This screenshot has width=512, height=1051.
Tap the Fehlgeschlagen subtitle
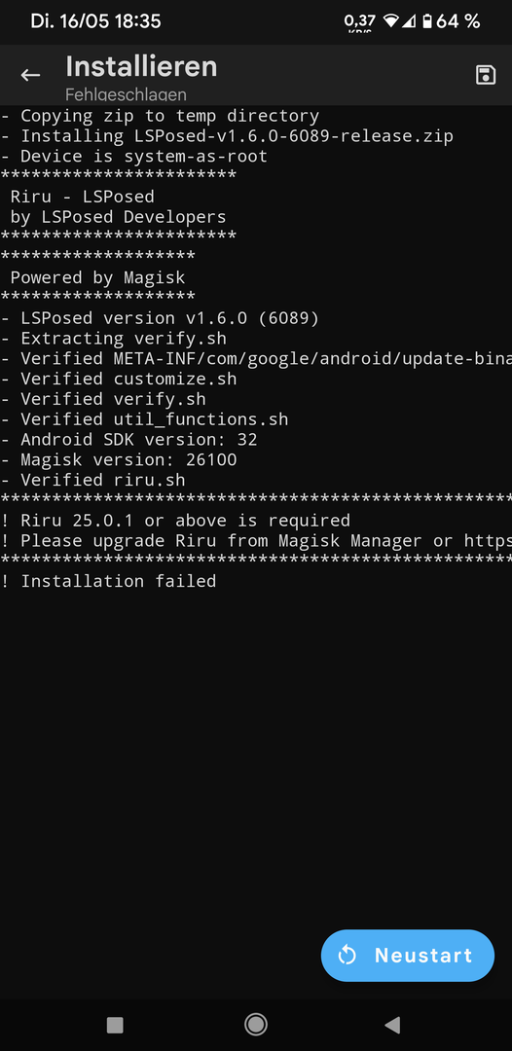(x=126, y=94)
